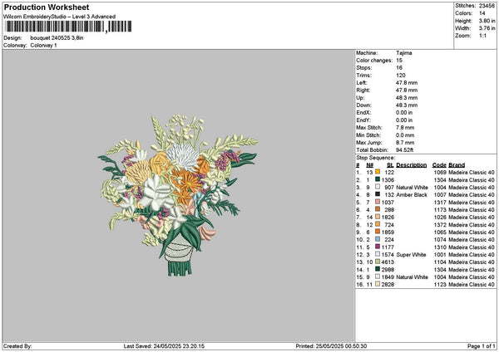Click the Code column header

(x=439, y=164)
